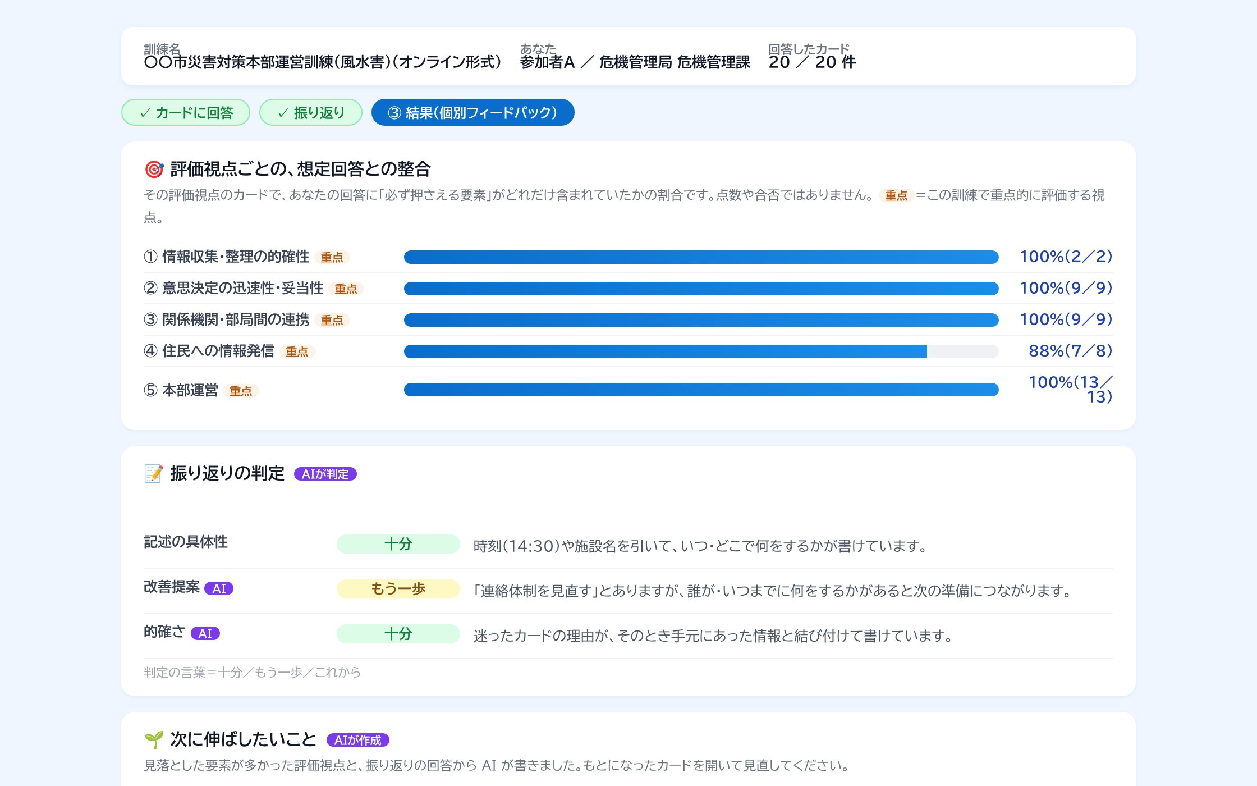Click the 重点 tag on 情報収集・整理の的確性

coord(332,257)
